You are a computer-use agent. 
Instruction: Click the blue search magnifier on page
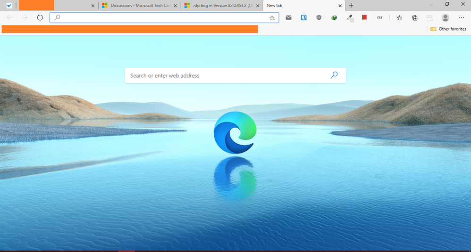pyautogui.click(x=334, y=75)
